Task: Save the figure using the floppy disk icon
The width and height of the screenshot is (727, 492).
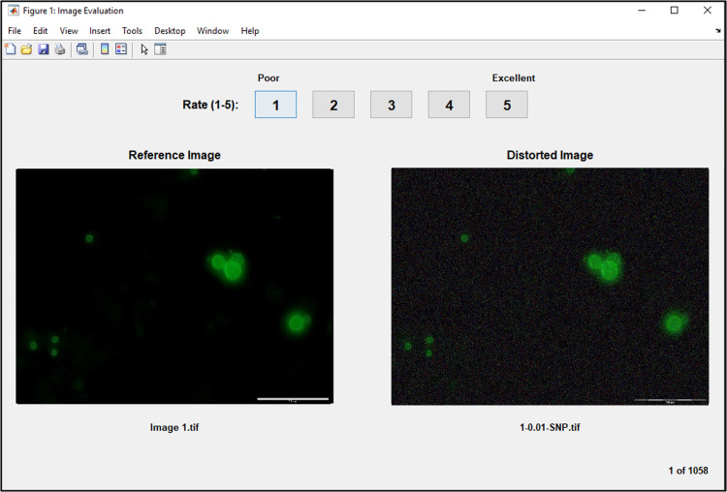Action: [x=44, y=49]
